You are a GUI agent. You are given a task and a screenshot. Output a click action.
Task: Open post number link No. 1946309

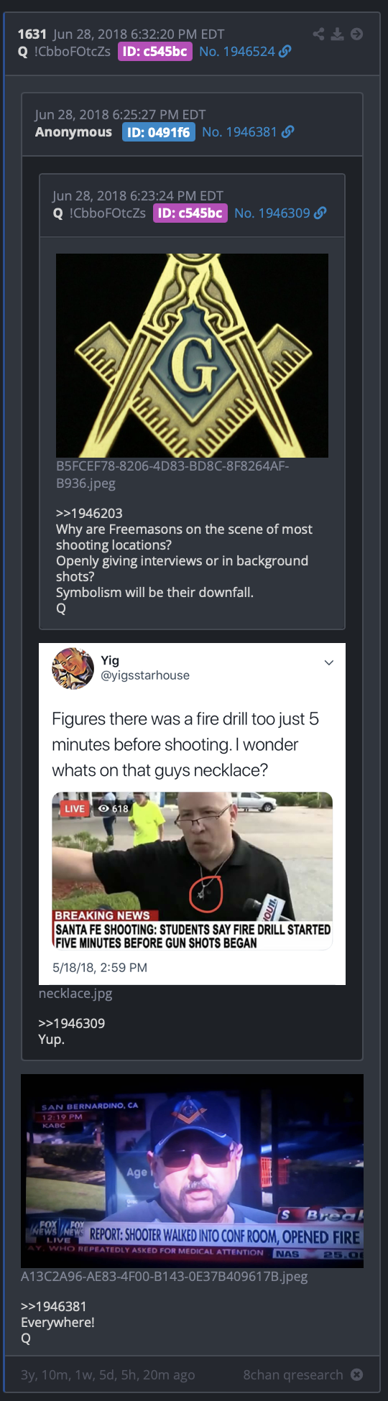coord(272,213)
